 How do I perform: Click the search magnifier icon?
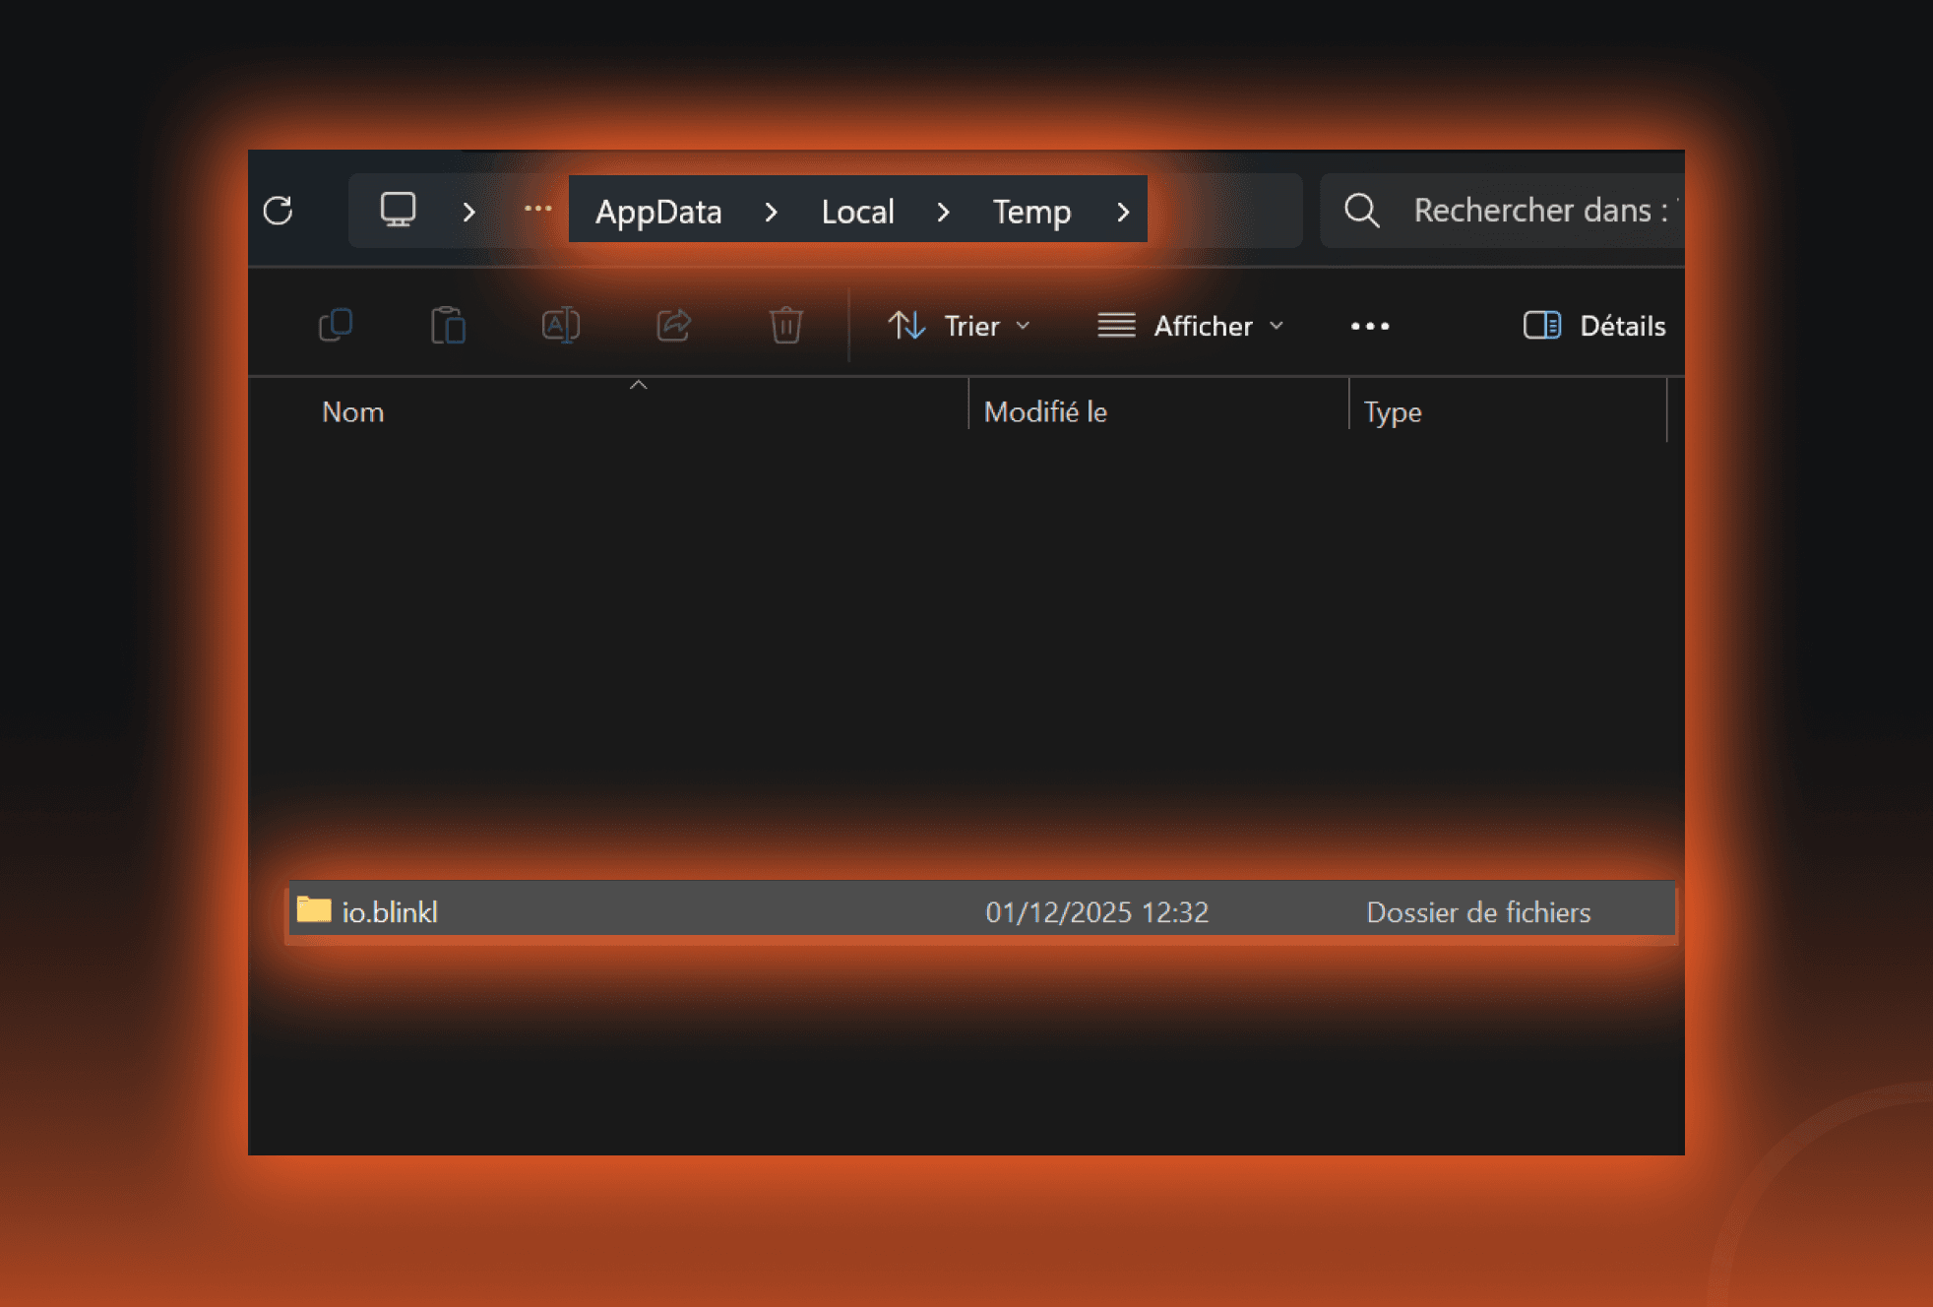point(1361,211)
